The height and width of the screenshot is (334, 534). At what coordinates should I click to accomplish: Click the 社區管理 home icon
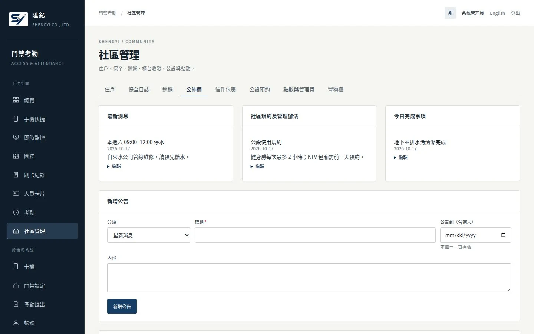pos(16,231)
